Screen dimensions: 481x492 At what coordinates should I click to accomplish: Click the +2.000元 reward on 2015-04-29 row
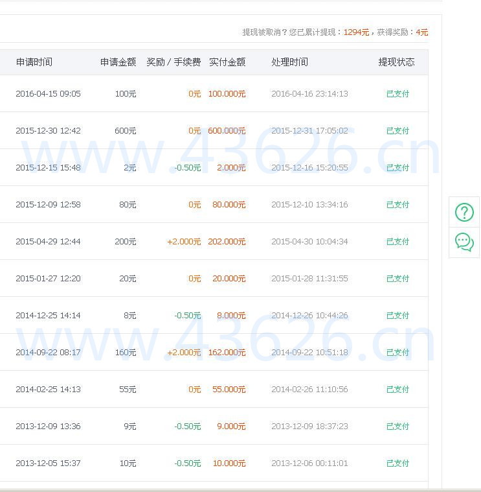184,242
